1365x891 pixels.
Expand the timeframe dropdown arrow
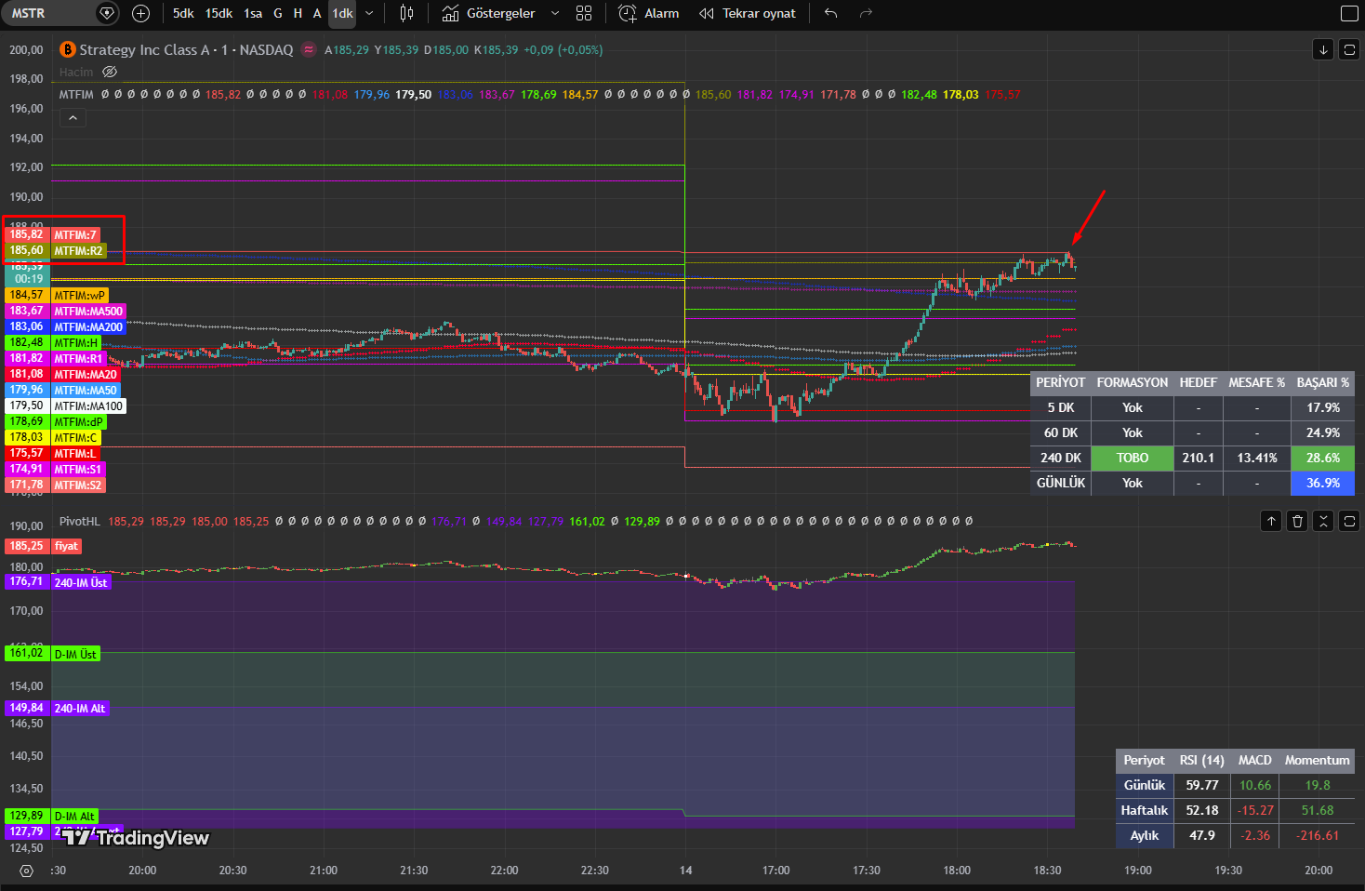pos(369,13)
